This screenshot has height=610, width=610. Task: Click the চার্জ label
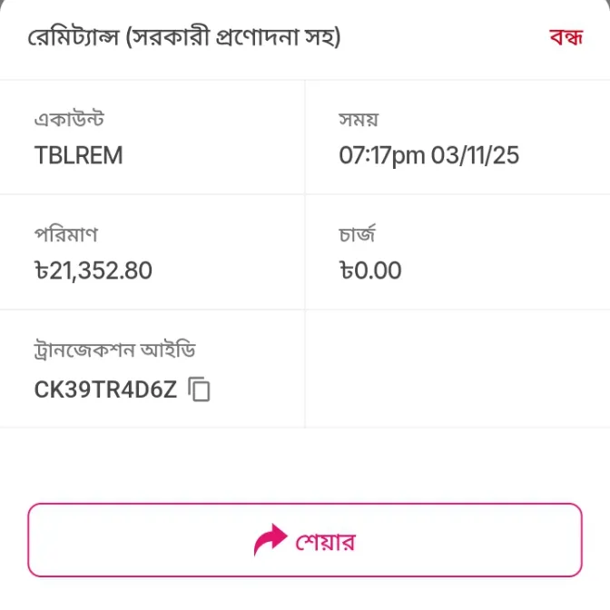coord(357,235)
